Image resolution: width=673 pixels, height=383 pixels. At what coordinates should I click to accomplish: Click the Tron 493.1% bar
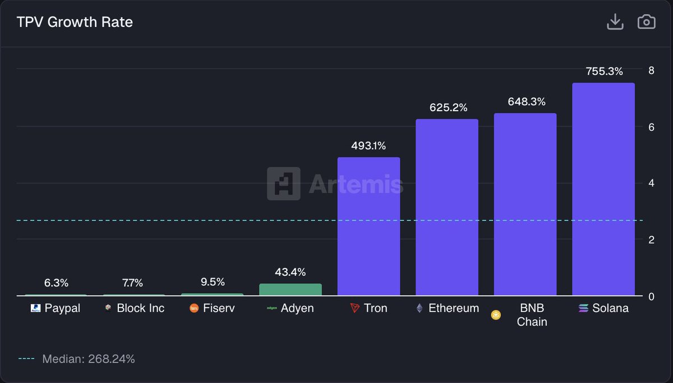tap(368, 226)
